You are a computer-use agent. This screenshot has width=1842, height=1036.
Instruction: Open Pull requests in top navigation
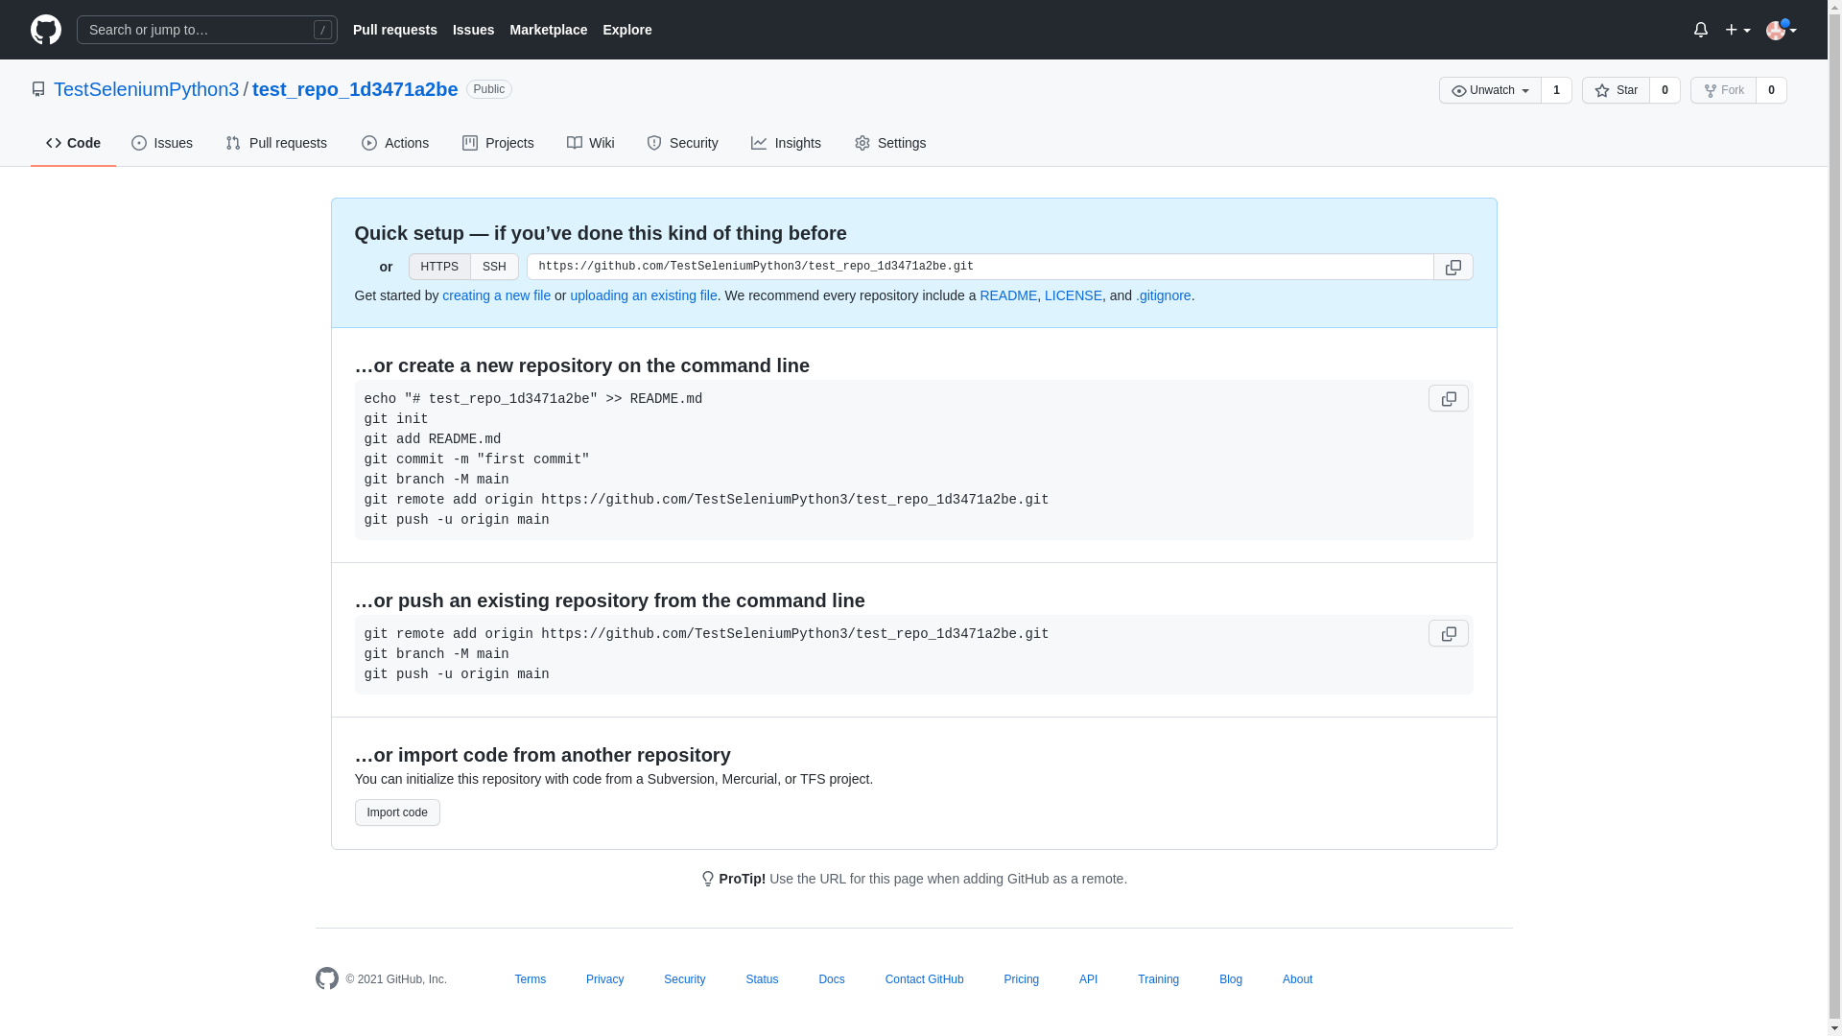pyautogui.click(x=395, y=30)
